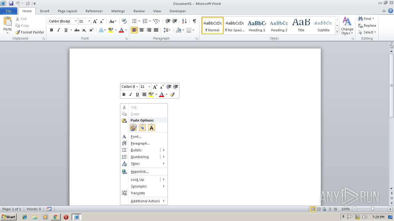Expand the Styles gallery More arrow

tap(337, 32)
